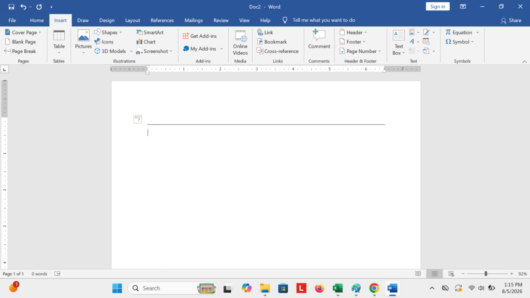The height and width of the screenshot is (298, 530).
Task: Click the zoom slider handle
Action: click(485, 274)
